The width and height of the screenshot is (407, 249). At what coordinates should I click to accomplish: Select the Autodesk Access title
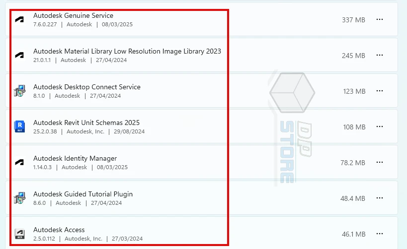[59, 230]
